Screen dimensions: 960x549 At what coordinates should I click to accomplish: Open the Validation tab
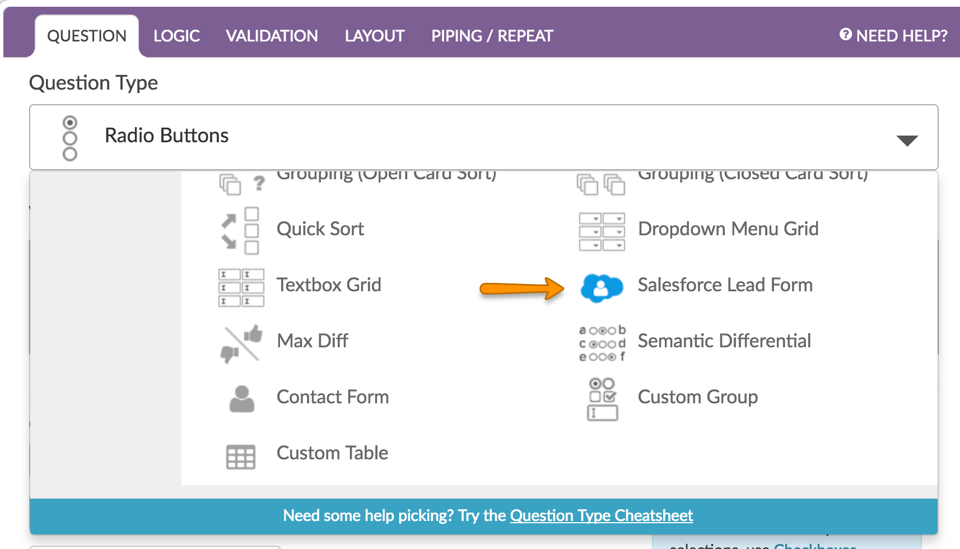click(272, 36)
